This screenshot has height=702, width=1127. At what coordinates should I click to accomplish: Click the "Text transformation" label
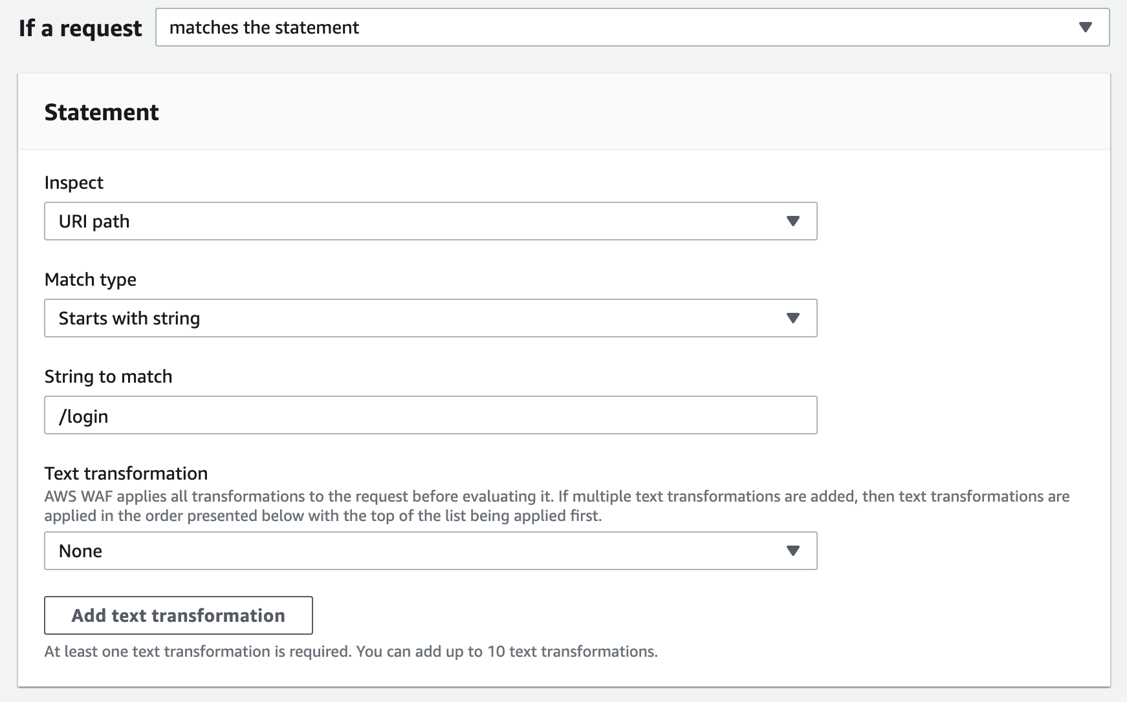(x=126, y=473)
